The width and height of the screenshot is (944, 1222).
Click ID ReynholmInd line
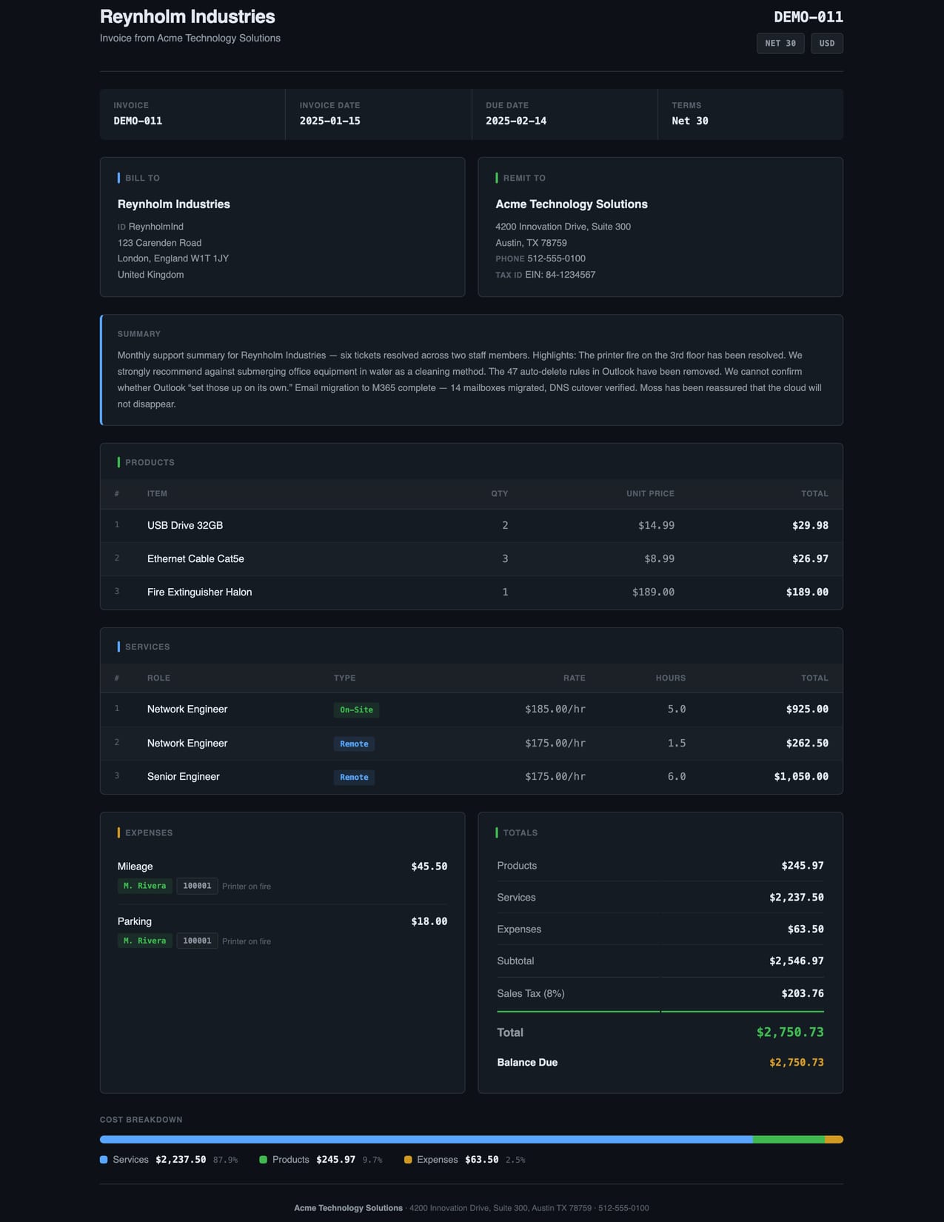pos(150,227)
